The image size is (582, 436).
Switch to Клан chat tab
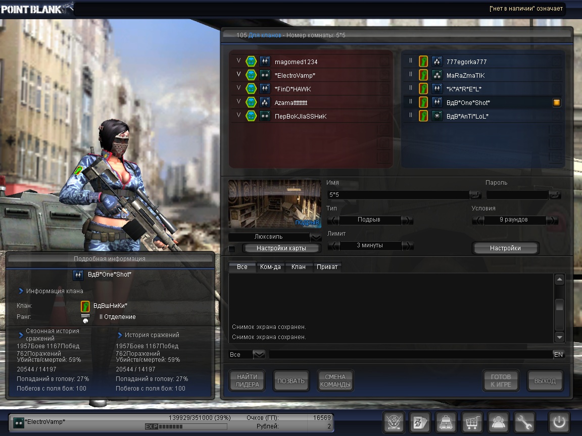[x=299, y=267]
